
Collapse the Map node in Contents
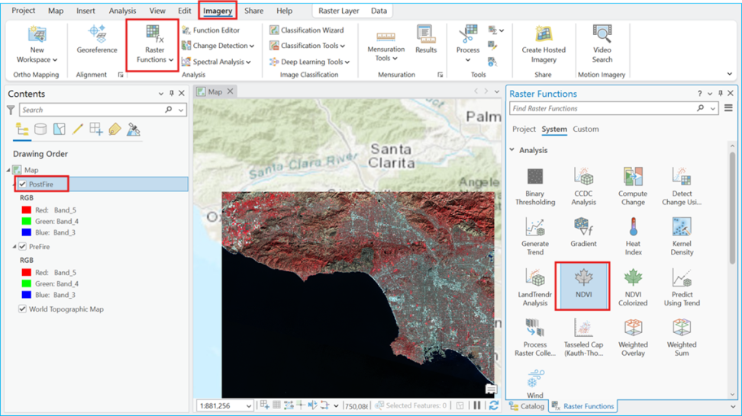[x=8, y=169]
